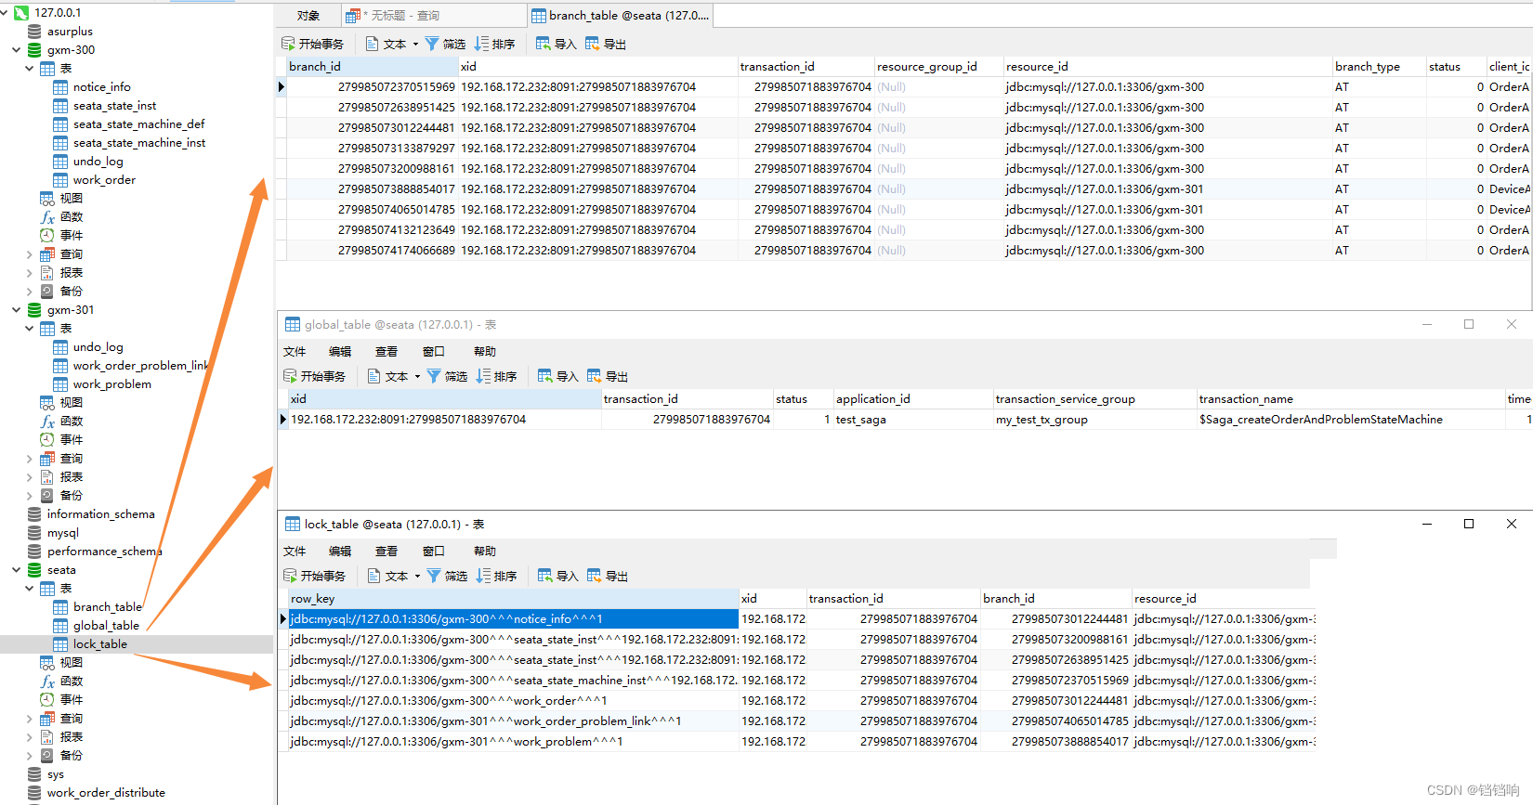
Task: Open 文件 menu in lock_table window
Action: 295,552
